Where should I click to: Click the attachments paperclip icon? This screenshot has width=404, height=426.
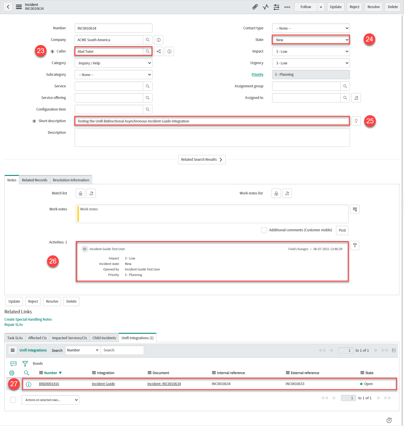(x=255, y=7)
